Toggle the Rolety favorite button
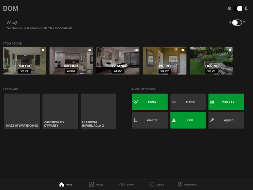Screen dimensions: 253x190 [150, 102]
